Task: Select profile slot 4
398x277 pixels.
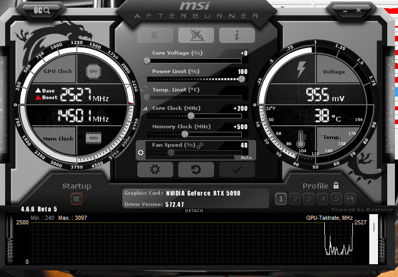Action: coord(322,199)
